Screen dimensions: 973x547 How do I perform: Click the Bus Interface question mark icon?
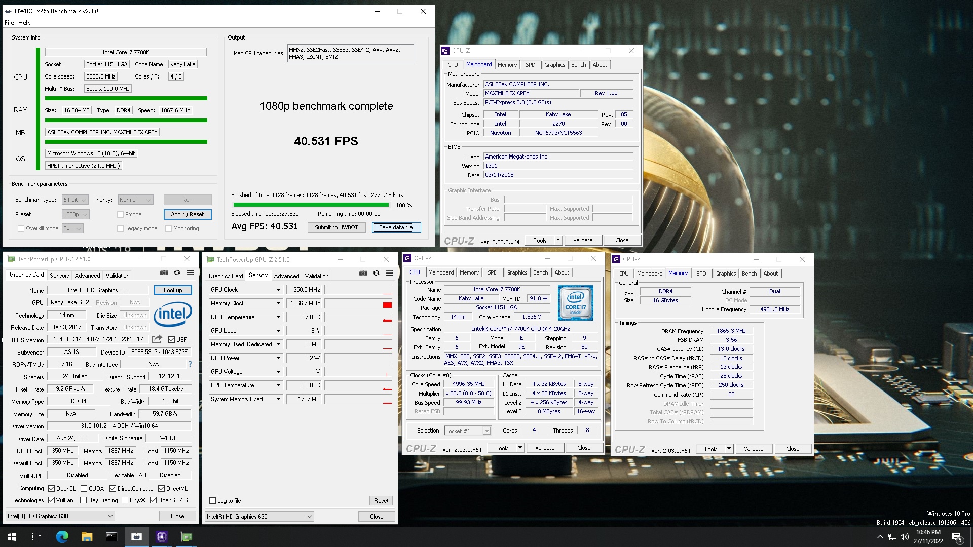190,364
